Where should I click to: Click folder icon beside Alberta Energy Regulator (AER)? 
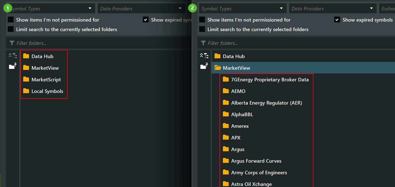click(x=226, y=103)
